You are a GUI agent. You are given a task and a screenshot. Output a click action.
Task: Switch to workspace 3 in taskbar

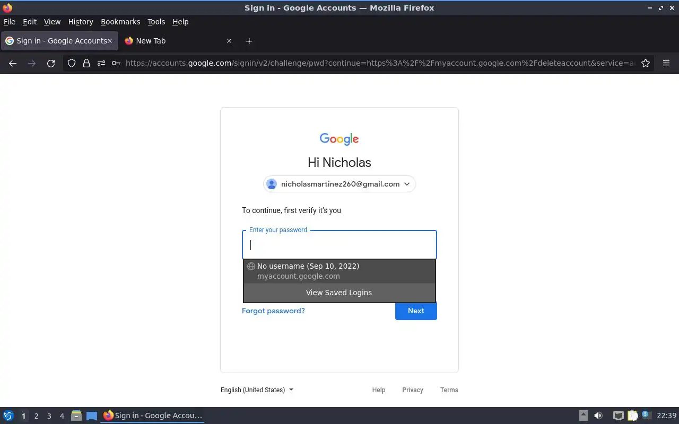[x=49, y=416]
